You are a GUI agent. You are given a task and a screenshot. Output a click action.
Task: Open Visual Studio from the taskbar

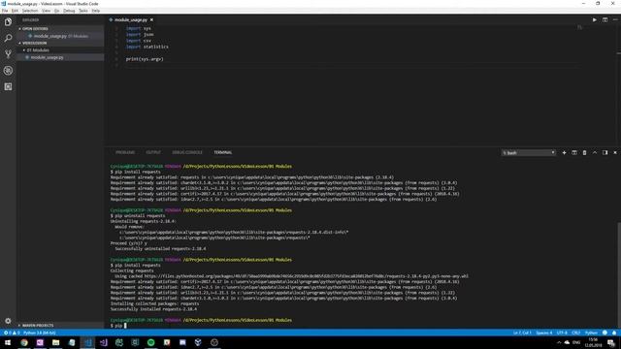click(104, 342)
